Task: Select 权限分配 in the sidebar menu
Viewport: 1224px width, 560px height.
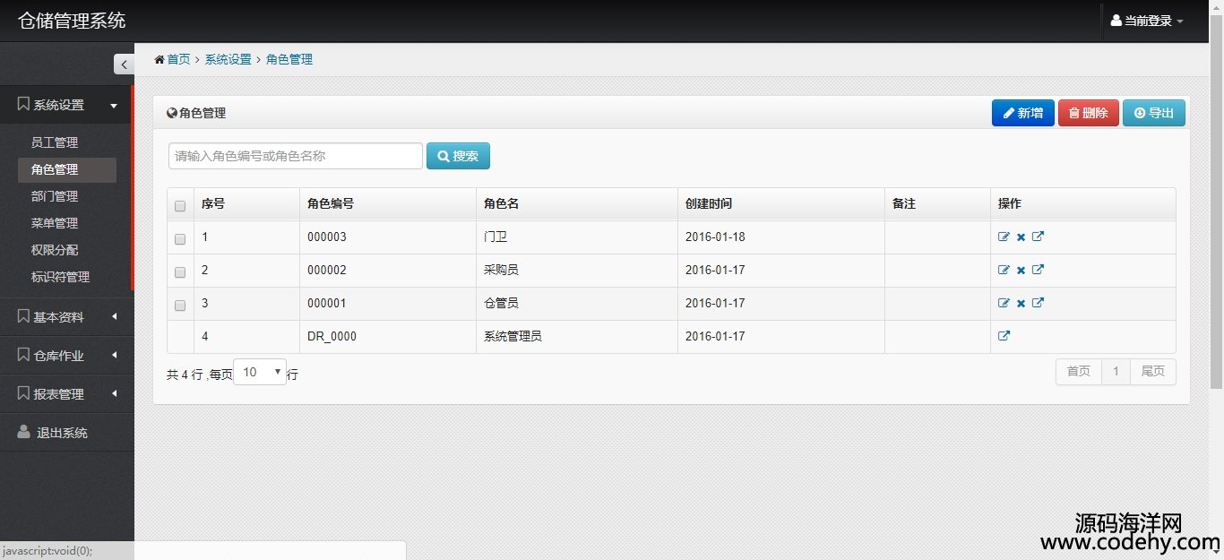Action: coord(55,250)
